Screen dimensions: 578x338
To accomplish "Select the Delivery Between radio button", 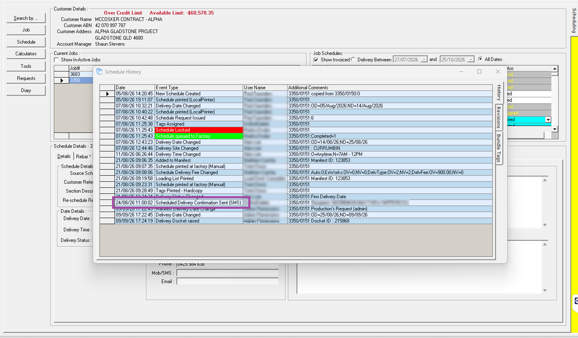I will 353,59.
